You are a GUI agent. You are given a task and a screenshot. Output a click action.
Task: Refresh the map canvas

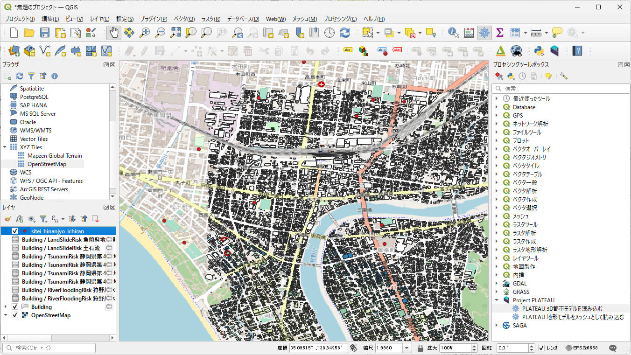click(345, 33)
